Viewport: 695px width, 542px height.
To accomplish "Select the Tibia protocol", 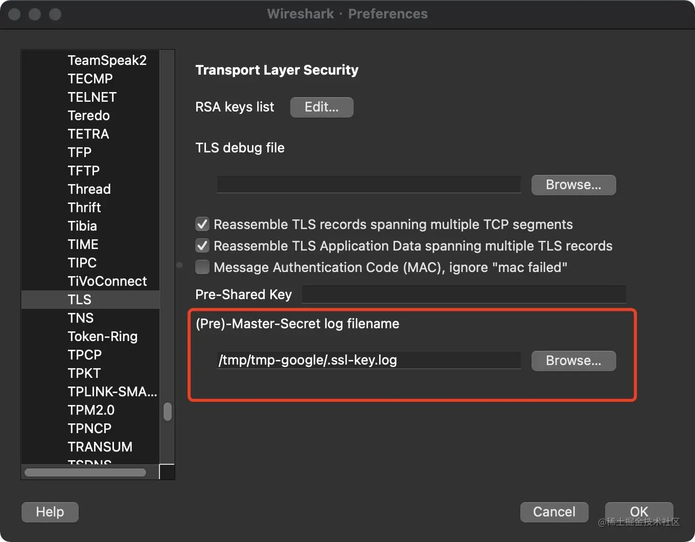I will tap(90, 226).
